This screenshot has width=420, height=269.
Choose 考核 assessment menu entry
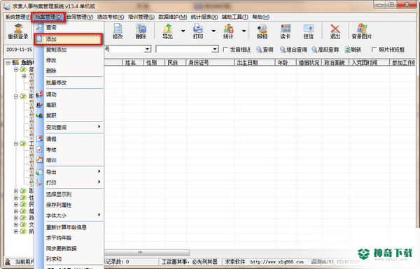click(69, 150)
